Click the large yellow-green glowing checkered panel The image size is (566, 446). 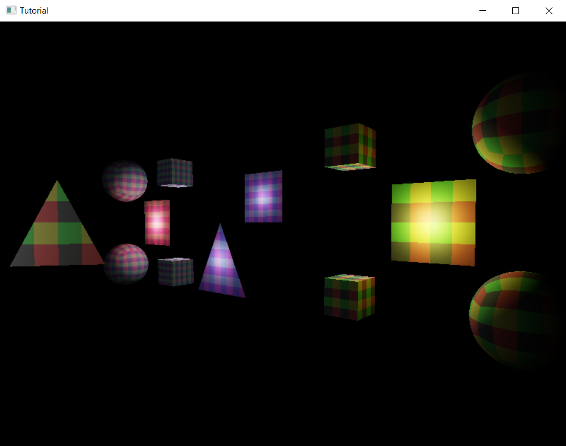pos(434,222)
